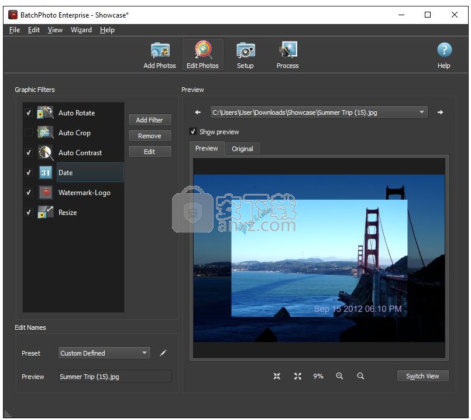Click the Resize filter icon
The height and width of the screenshot is (420, 471).
46,212
